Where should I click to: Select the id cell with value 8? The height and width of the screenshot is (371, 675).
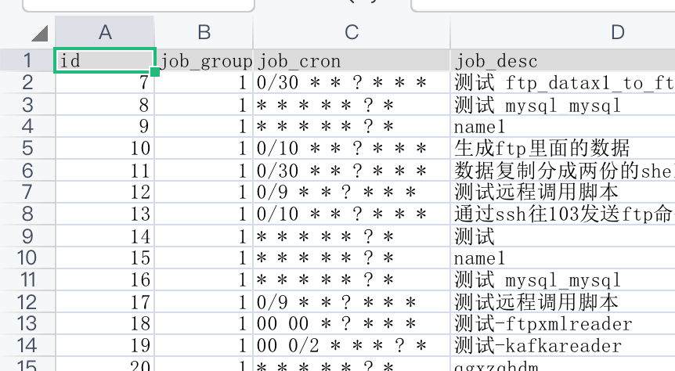pos(105,105)
